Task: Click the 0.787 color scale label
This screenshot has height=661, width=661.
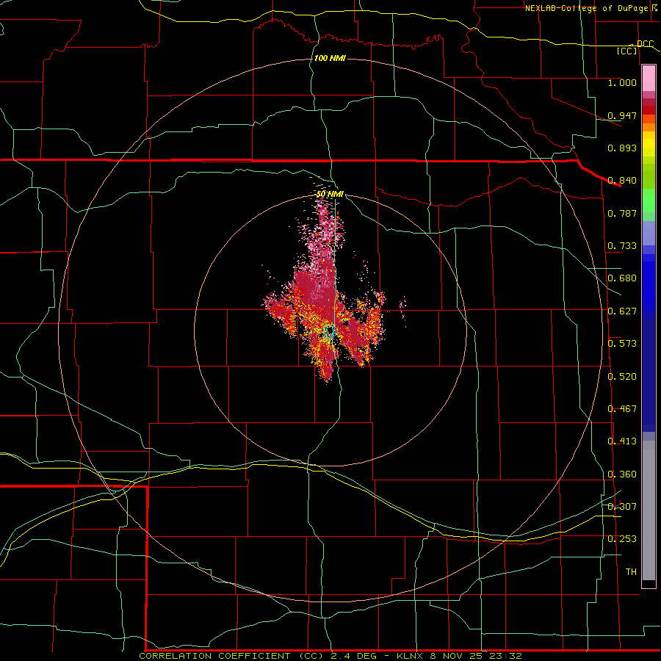Action: [x=622, y=213]
